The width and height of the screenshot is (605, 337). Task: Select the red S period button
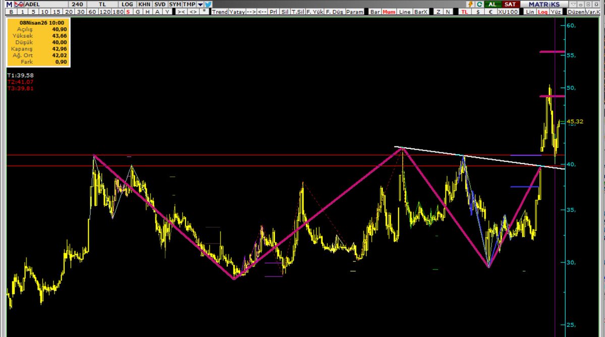[x=128, y=12]
